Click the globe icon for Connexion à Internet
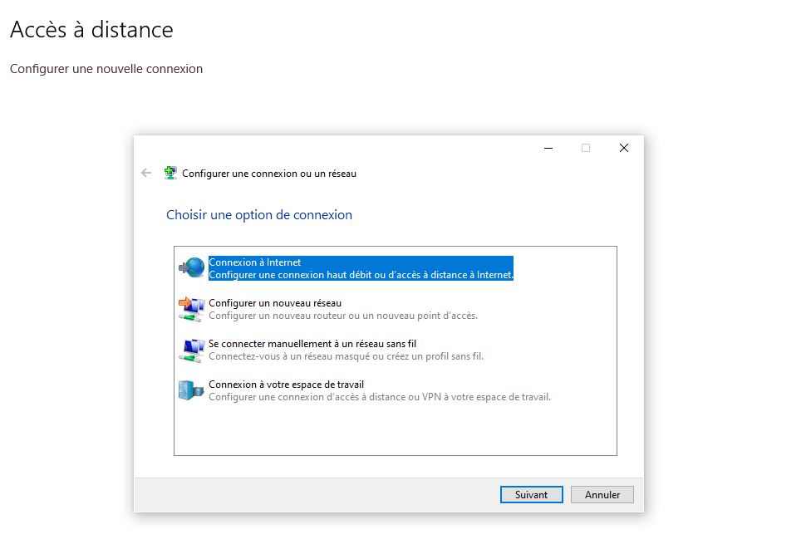 191,267
